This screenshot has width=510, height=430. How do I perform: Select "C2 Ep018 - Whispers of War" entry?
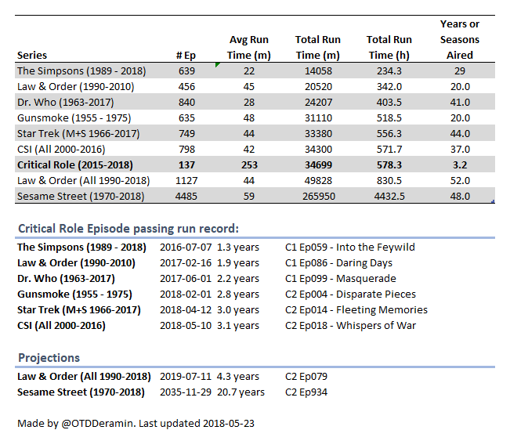coord(350,326)
